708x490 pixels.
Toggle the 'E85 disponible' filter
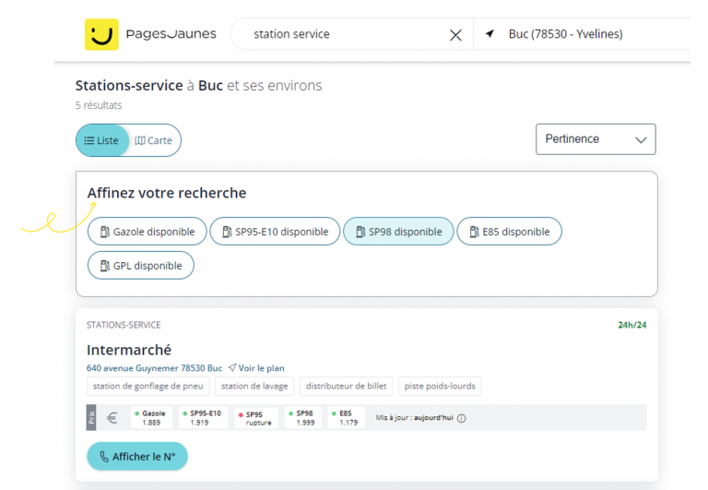[x=509, y=232]
